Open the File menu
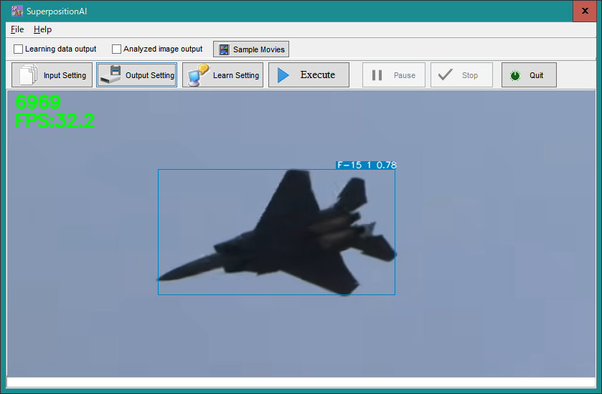Image resolution: width=602 pixels, height=394 pixels. tap(17, 29)
